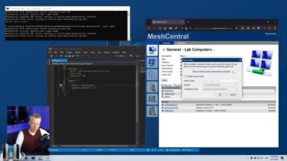The image size is (287, 161).
Task: Open the Debug menu in Visual Studio
Action: click(78, 52)
